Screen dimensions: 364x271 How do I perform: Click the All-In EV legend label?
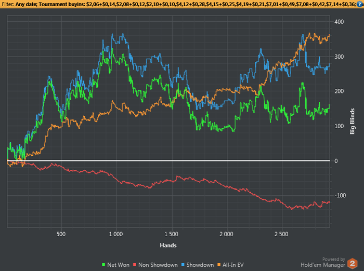tap(233, 265)
